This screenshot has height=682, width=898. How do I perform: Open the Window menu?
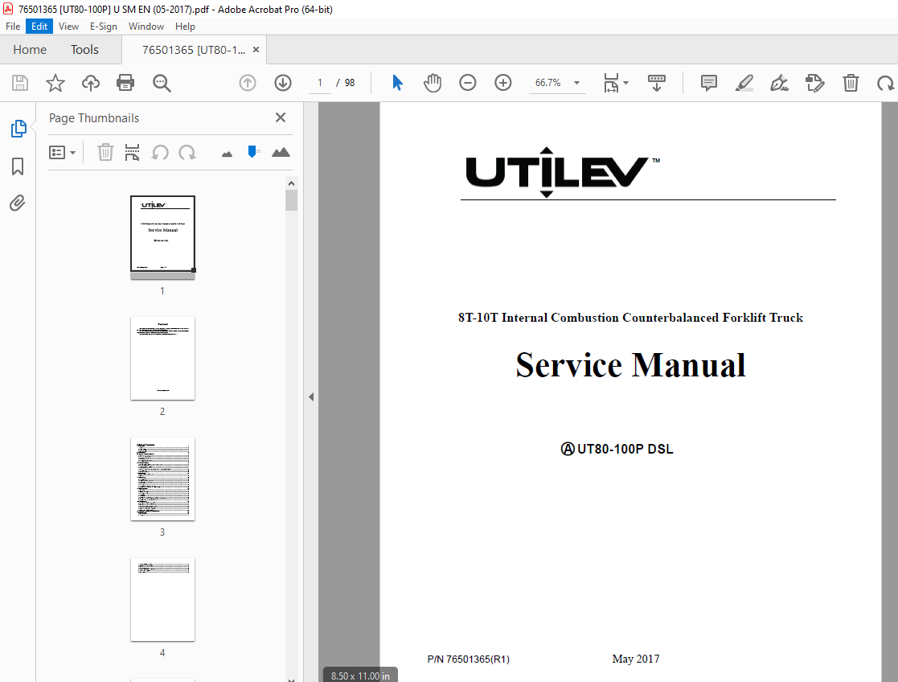click(146, 27)
